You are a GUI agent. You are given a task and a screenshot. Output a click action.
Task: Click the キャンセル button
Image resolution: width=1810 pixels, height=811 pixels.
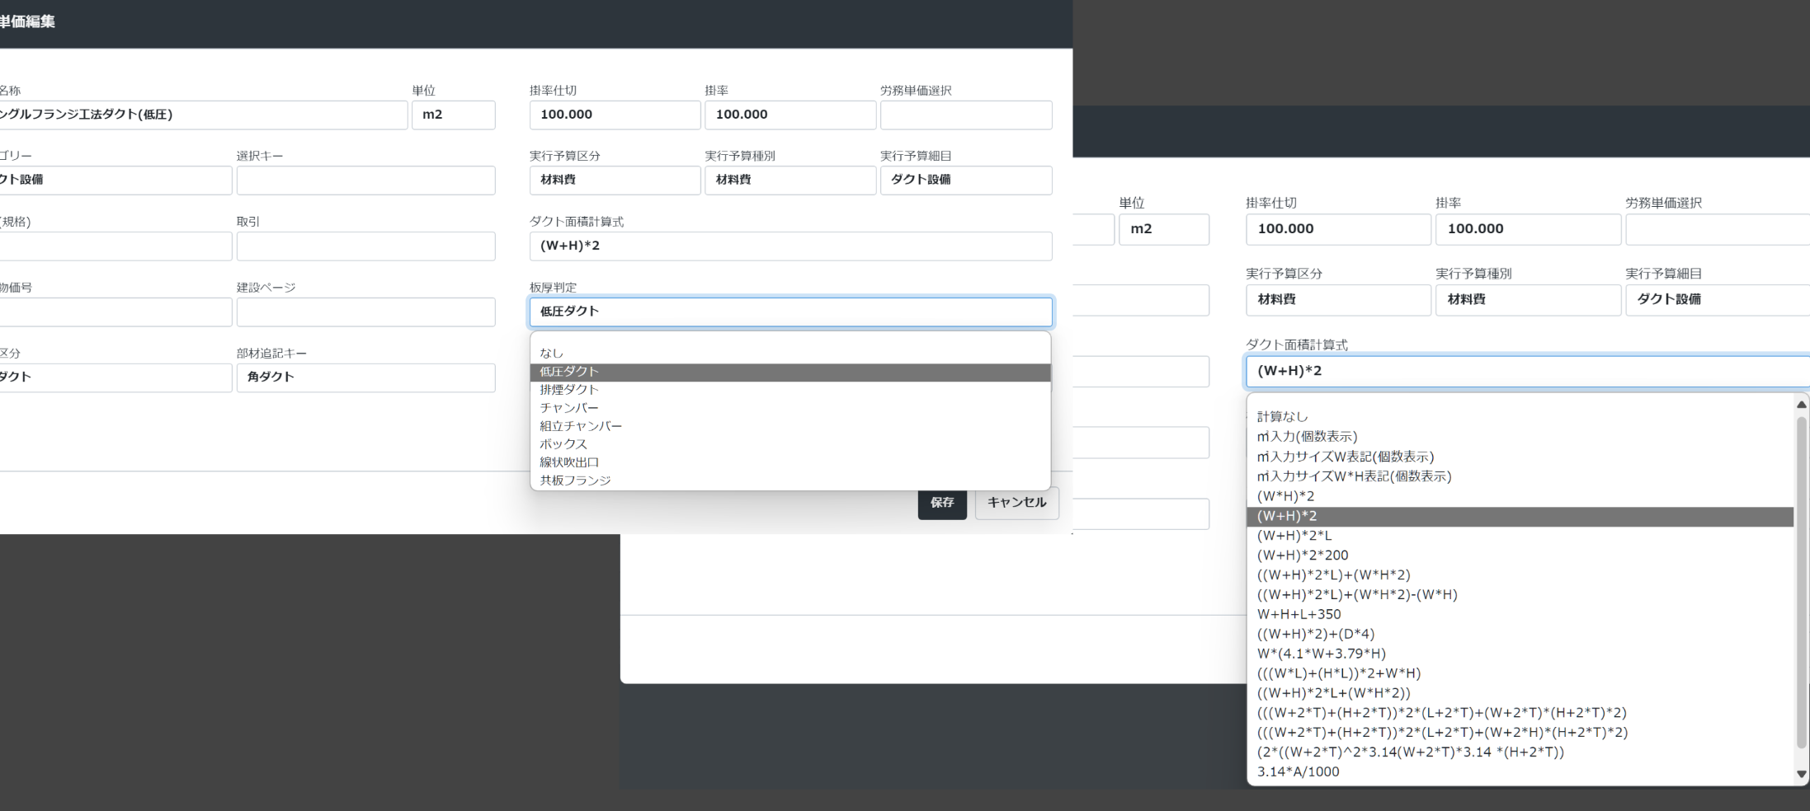point(1016,502)
